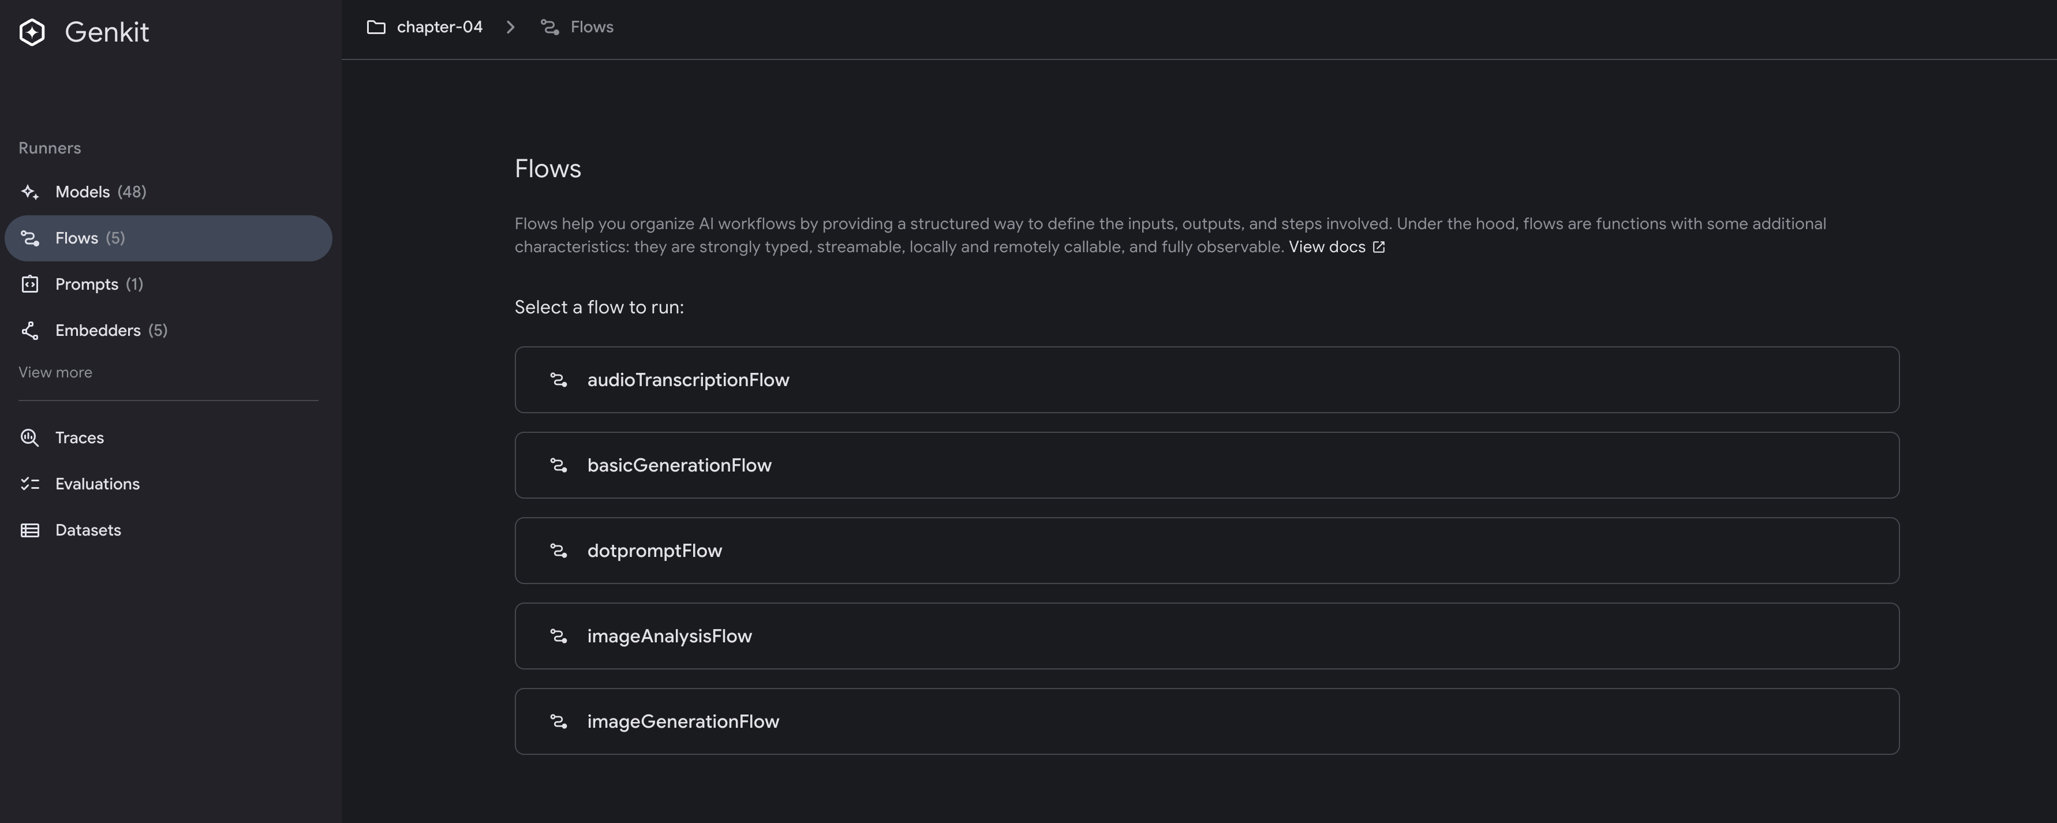Click the Prompts icon in sidebar
The image size is (2057, 823).
[x=29, y=284]
